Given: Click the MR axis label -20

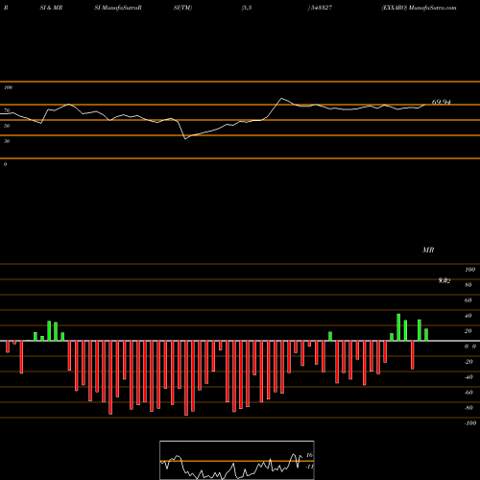Looking at the screenshot, I should [468, 362].
